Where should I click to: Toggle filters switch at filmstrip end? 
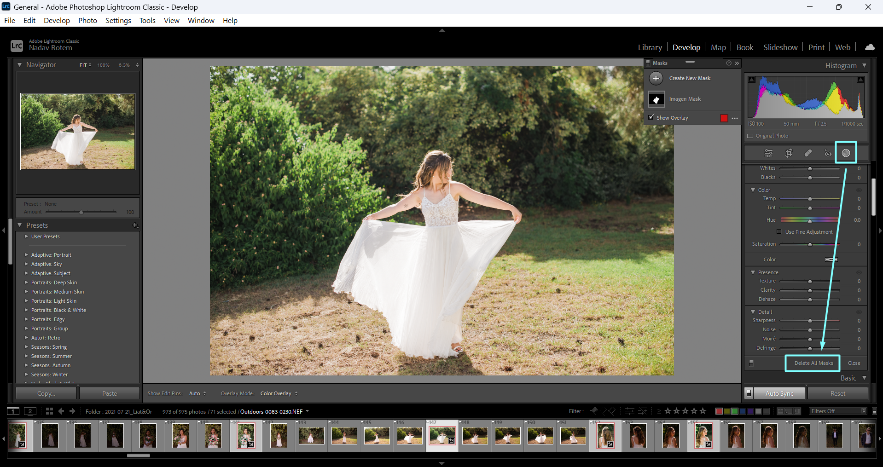coord(874,411)
